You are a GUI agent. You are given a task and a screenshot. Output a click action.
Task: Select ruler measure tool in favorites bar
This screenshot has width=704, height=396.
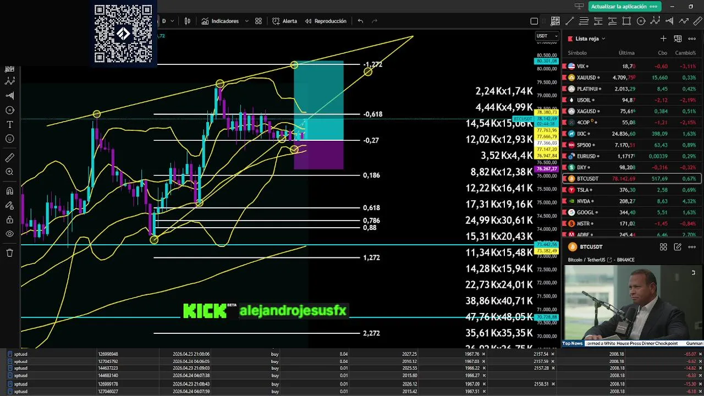coord(697,21)
